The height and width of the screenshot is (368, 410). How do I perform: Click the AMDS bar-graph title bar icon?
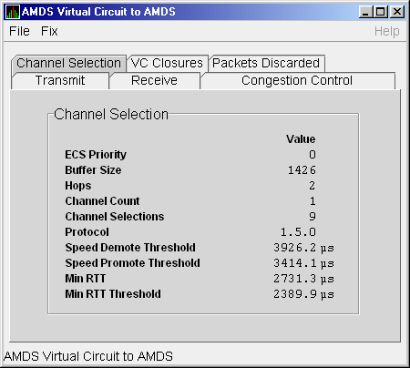pos(13,12)
